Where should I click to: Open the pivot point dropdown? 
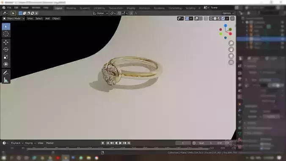(x=113, y=13)
